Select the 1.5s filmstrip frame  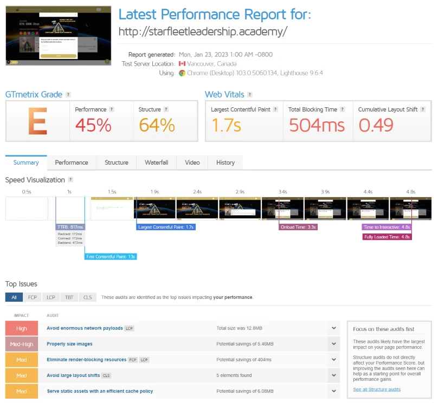(x=112, y=209)
